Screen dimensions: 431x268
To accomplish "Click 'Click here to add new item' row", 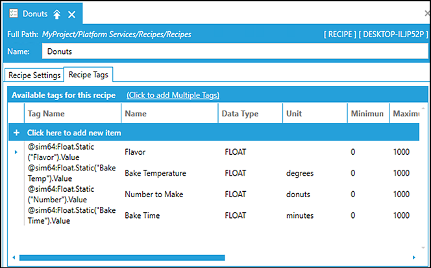I will click(x=74, y=133).
